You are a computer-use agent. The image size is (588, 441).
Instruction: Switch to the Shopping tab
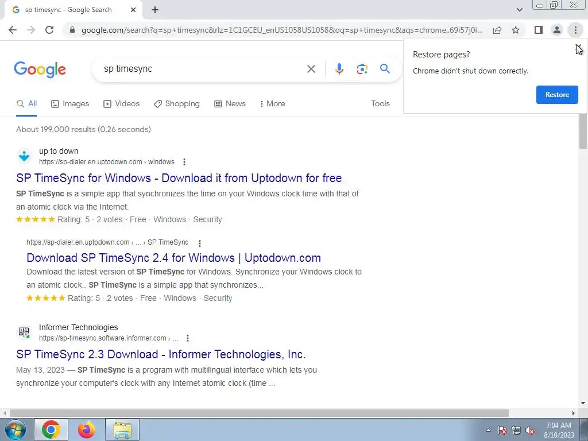click(x=177, y=104)
